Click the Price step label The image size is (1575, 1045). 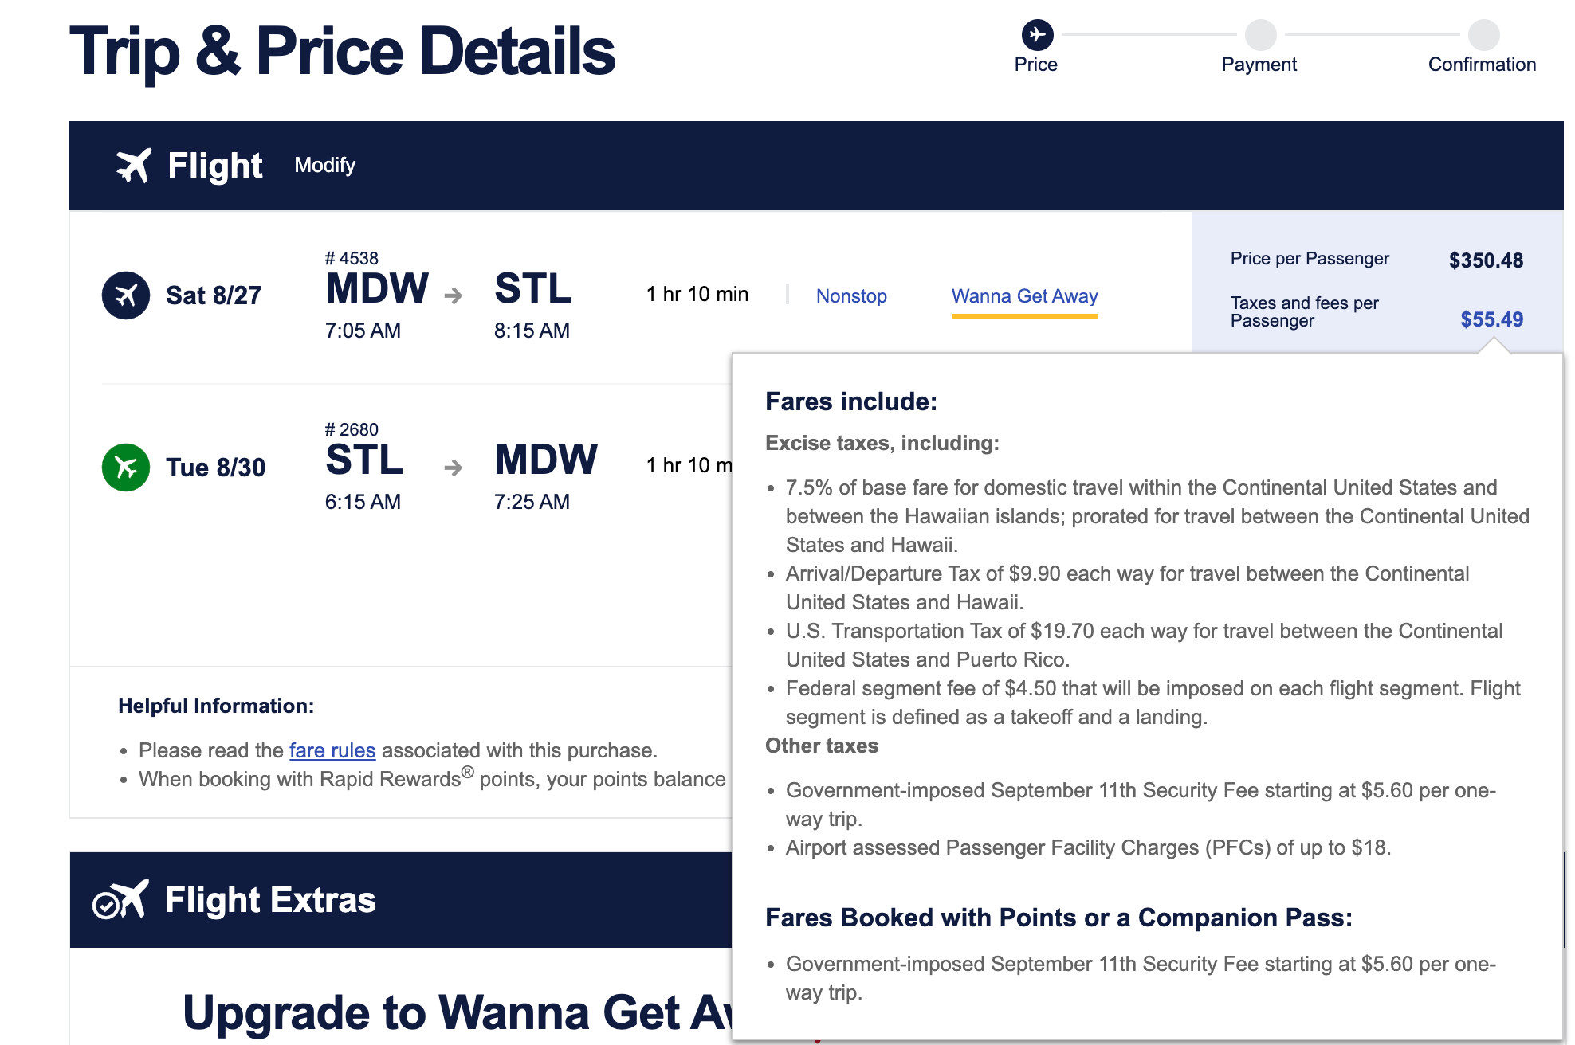tap(1037, 65)
